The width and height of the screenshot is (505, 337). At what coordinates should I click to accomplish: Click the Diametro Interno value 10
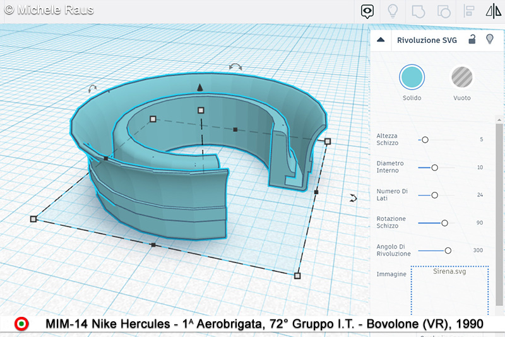(480, 167)
